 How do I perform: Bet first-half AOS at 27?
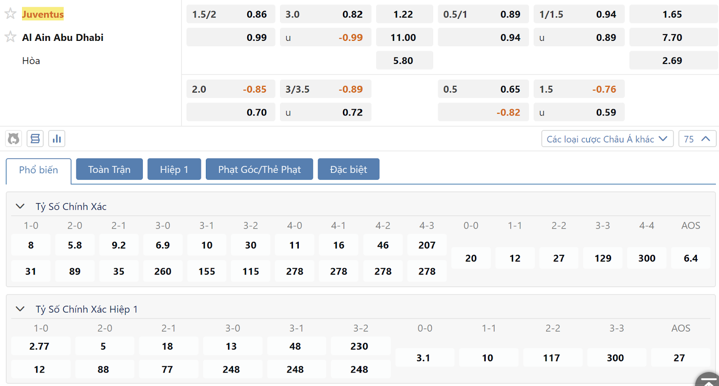[680, 358]
